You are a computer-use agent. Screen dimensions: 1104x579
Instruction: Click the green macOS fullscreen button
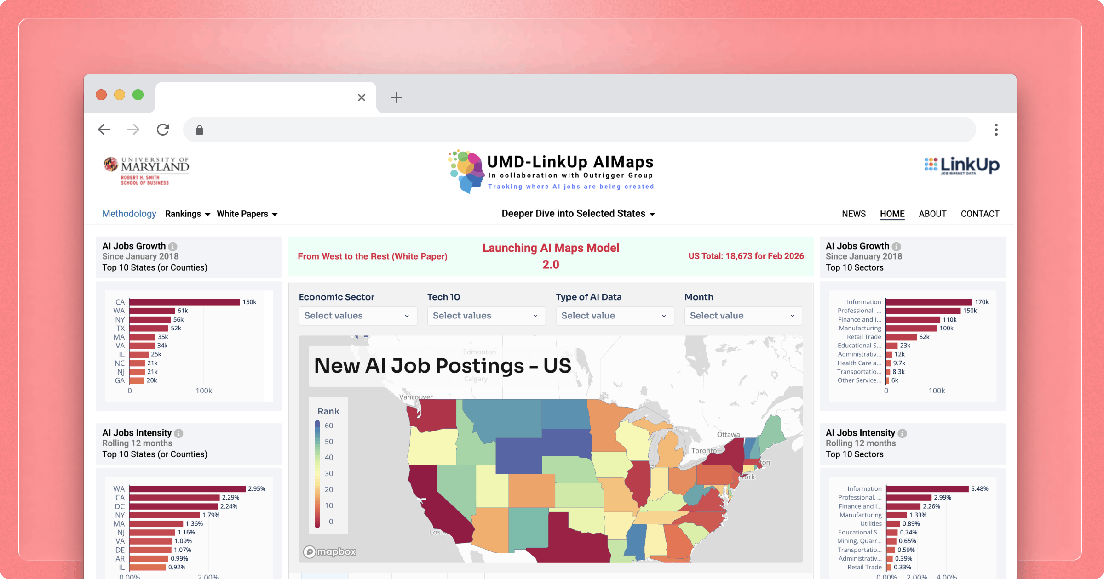(138, 95)
